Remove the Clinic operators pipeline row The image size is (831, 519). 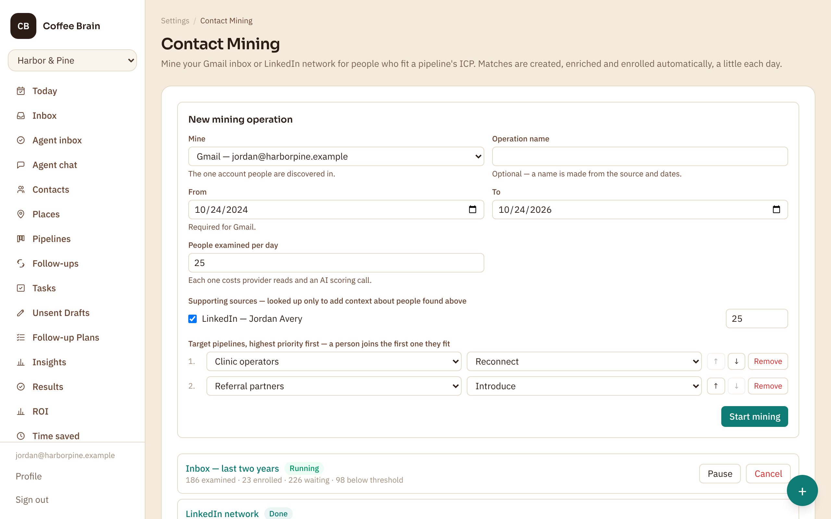coord(768,361)
